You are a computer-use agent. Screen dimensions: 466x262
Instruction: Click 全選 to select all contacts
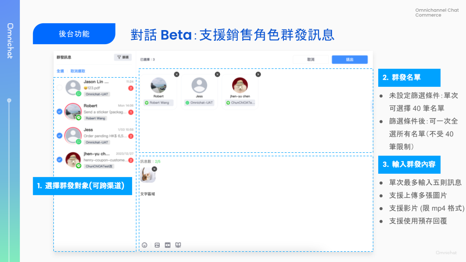(60, 71)
